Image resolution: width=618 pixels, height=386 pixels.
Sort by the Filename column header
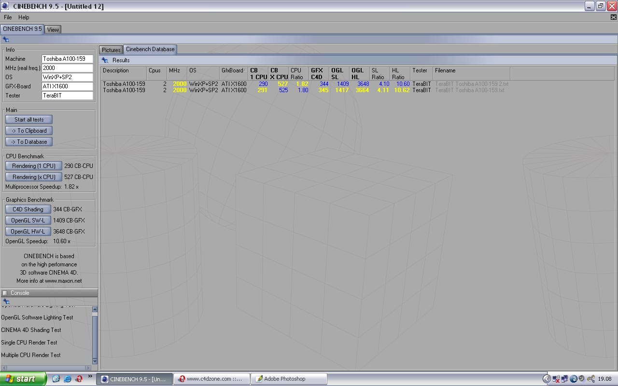click(x=471, y=73)
